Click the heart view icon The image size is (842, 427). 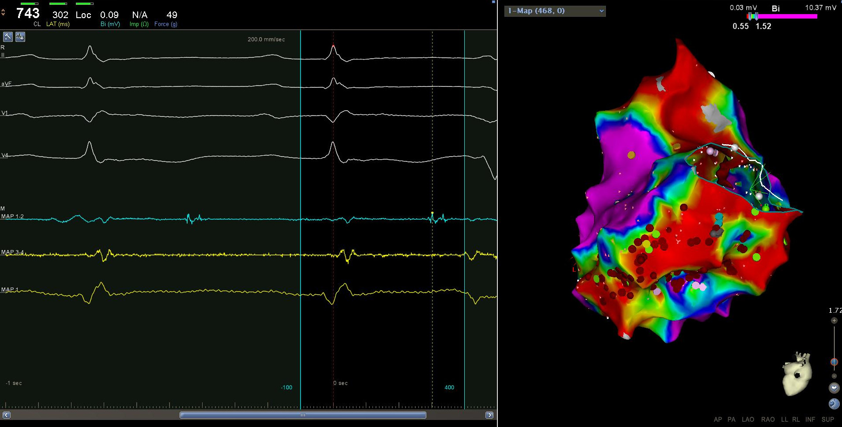point(834,388)
